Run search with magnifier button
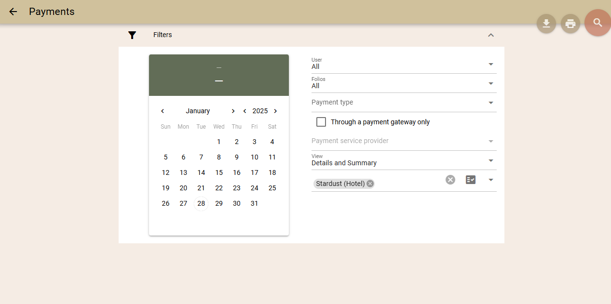This screenshot has width=611, height=304. pyautogui.click(x=598, y=23)
